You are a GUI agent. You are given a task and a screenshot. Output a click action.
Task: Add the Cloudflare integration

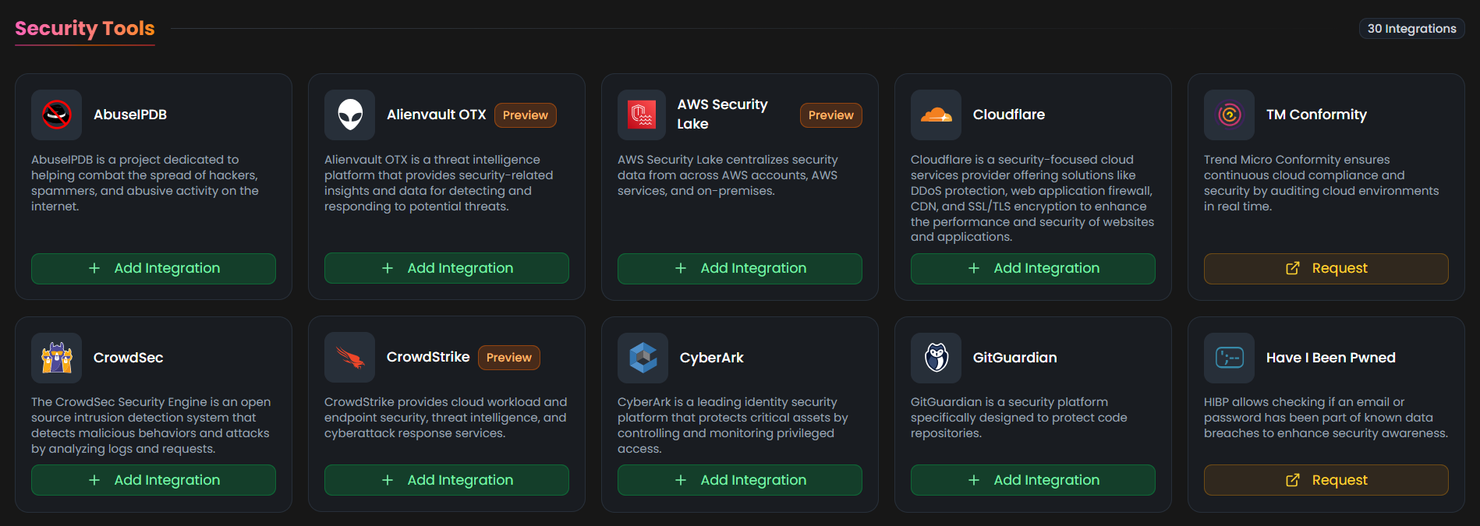[1033, 268]
